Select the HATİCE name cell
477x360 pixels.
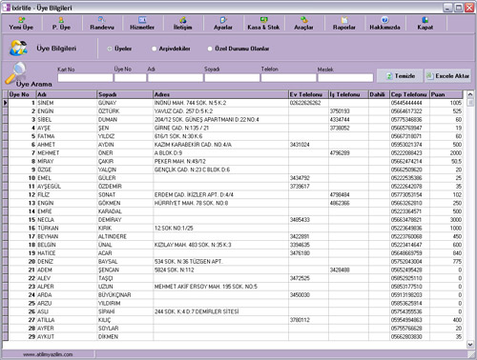[67, 253]
